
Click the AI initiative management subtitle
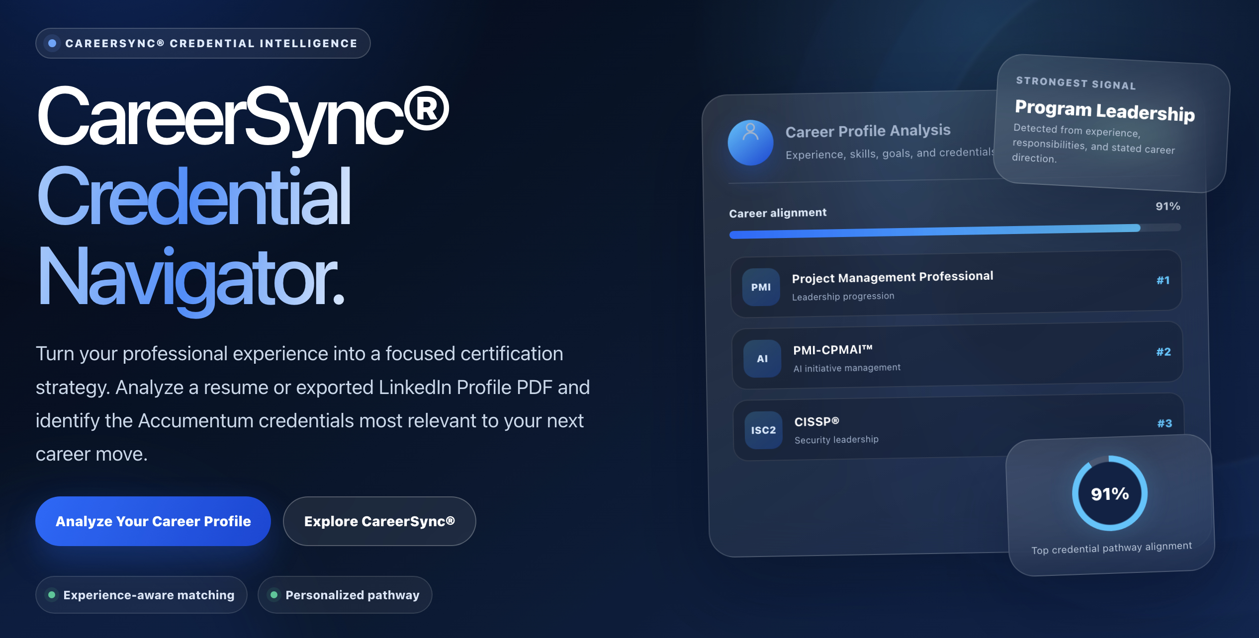847,368
